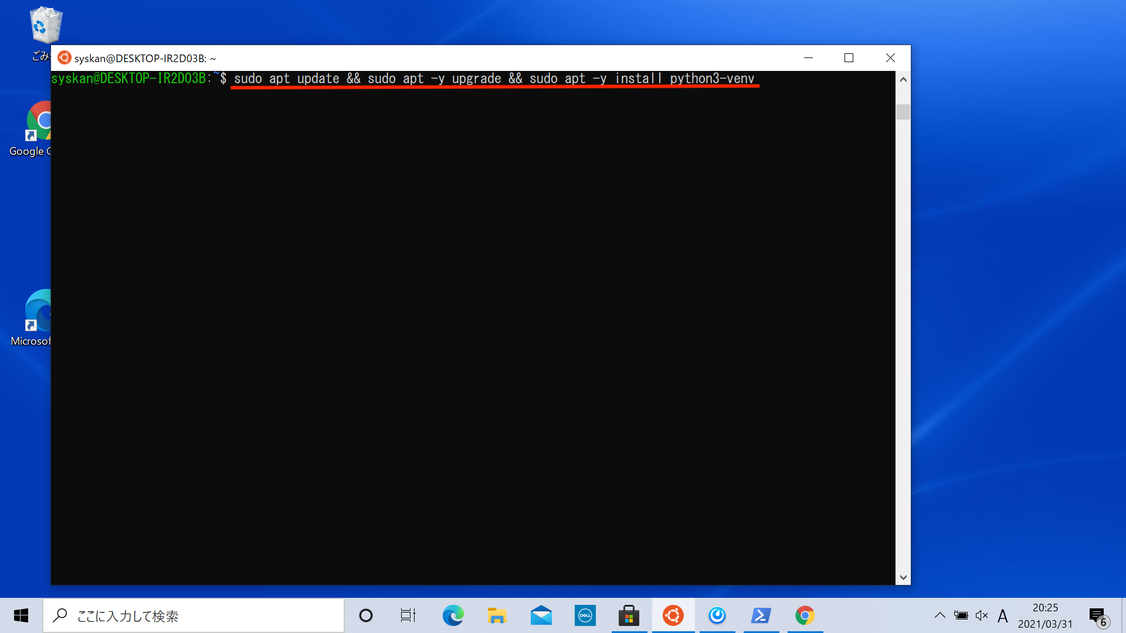
Task: Open Task View from the taskbar
Action: tap(408, 615)
